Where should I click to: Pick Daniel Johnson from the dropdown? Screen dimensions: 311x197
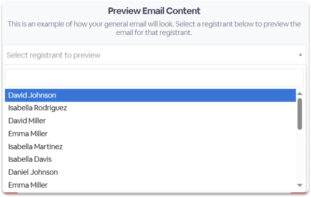pyautogui.click(x=150, y=172)
